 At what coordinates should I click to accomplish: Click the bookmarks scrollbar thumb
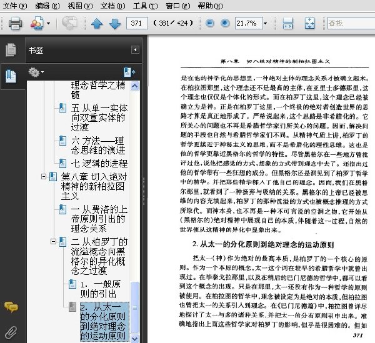coord(135,307)
